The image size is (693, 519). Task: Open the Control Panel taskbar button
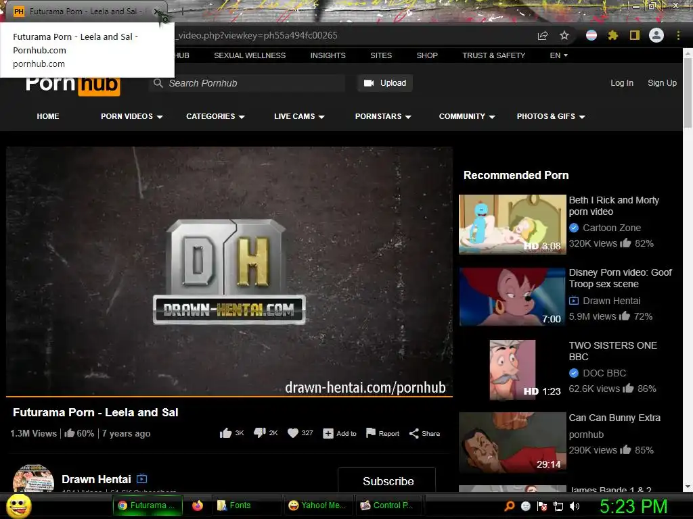[x=390, y=505]
